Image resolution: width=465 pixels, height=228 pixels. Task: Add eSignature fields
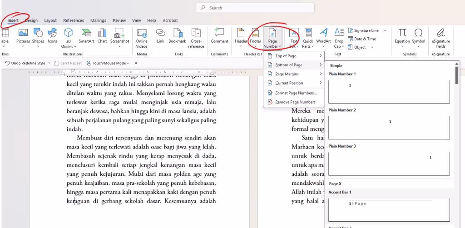440,38
